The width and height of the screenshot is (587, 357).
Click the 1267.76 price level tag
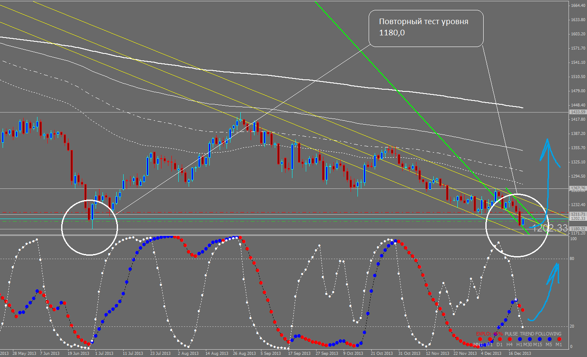[x=578, y=188]
